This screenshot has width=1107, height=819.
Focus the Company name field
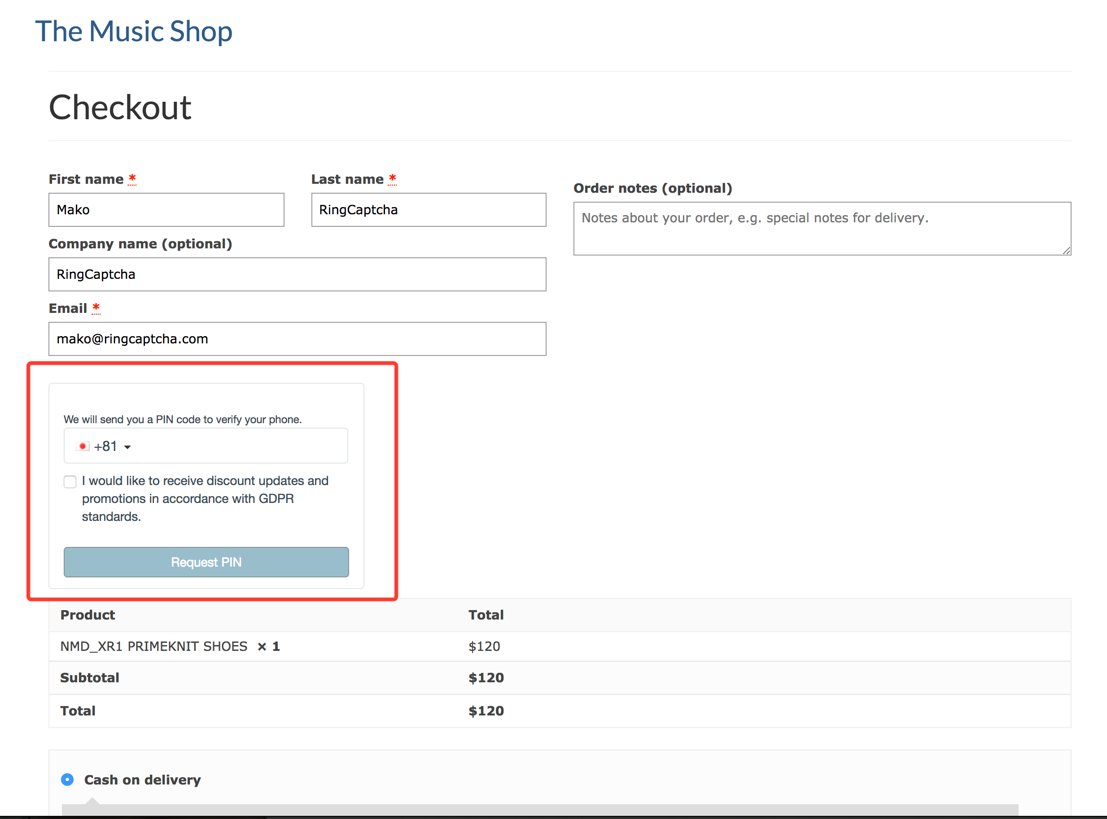tap(297, 274)
